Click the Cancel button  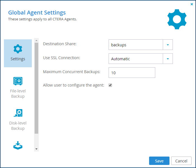[181, 161]
